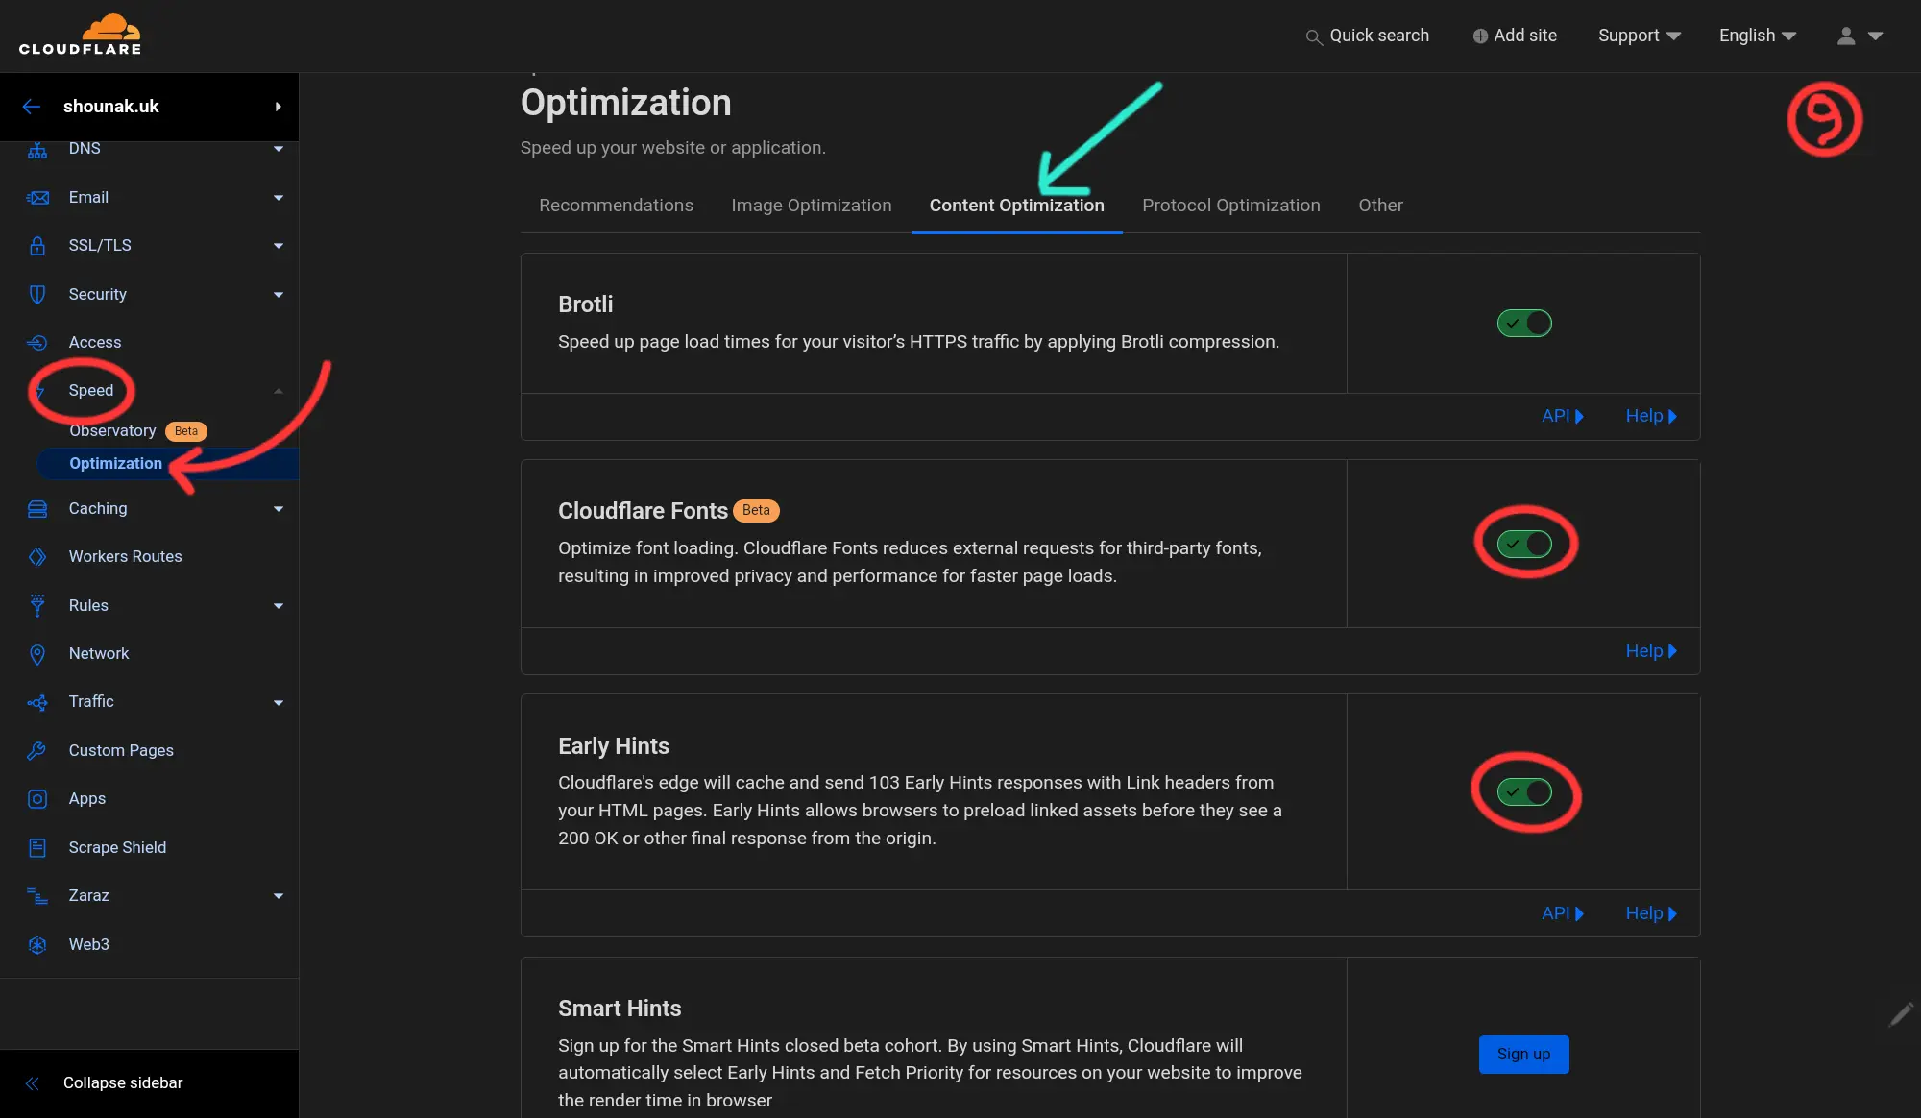Click the Web3 section icon in sidebar
The height and width of the screenshot is (1118, 1921).
36,945
